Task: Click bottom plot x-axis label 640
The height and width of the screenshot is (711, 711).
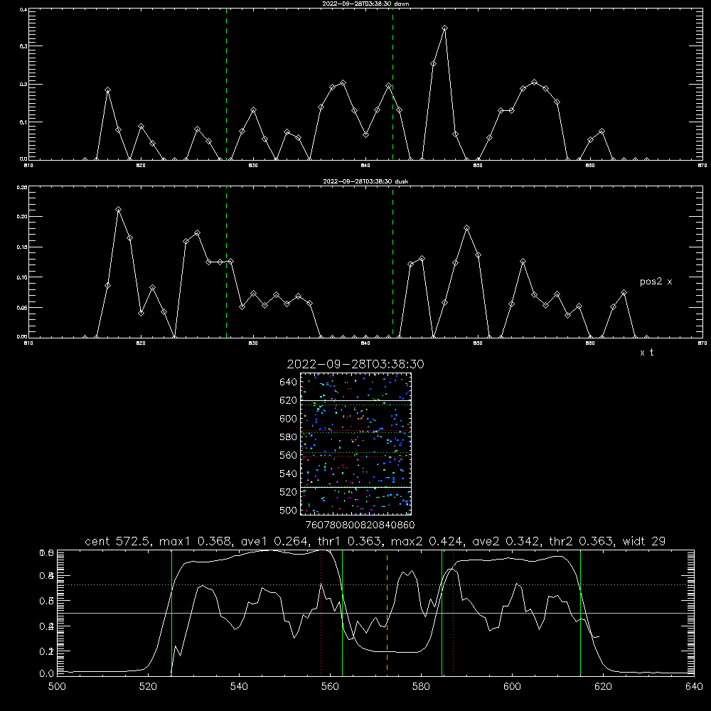Action: tap(694, 687)
